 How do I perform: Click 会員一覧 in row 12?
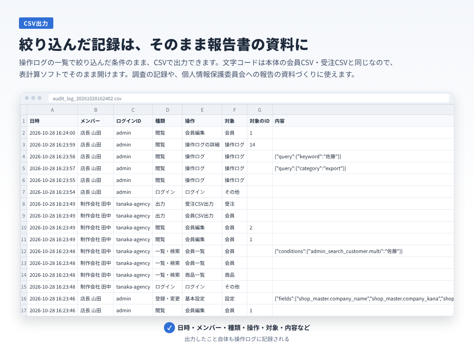(x=202, y=251)
